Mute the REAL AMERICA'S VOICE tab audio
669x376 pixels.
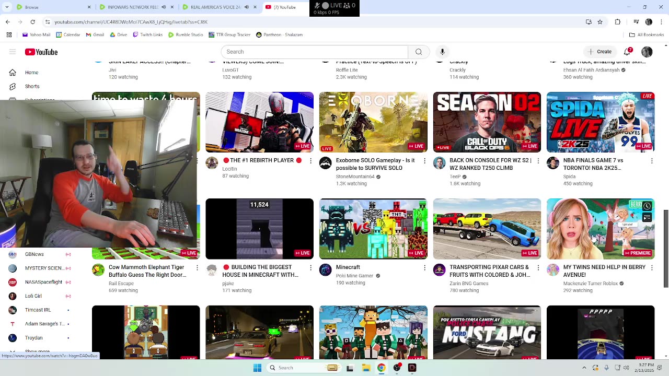[x=247, y=7]
